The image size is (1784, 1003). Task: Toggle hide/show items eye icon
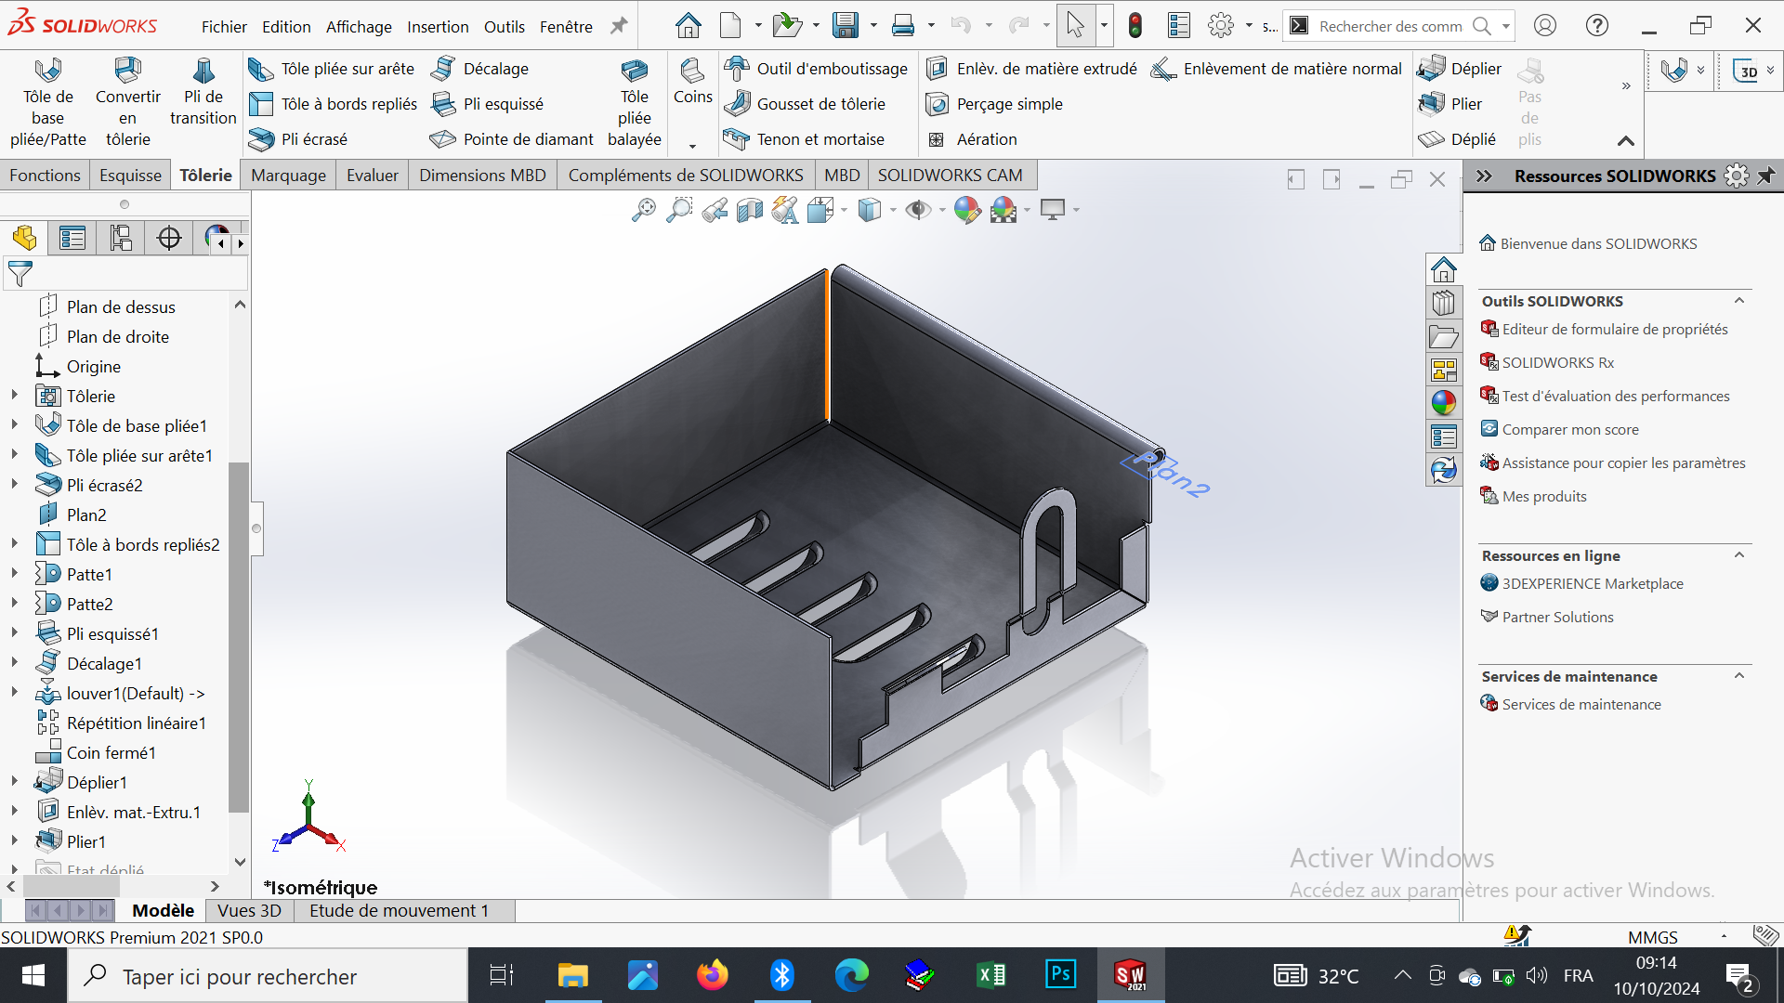[x=918, y=211]
